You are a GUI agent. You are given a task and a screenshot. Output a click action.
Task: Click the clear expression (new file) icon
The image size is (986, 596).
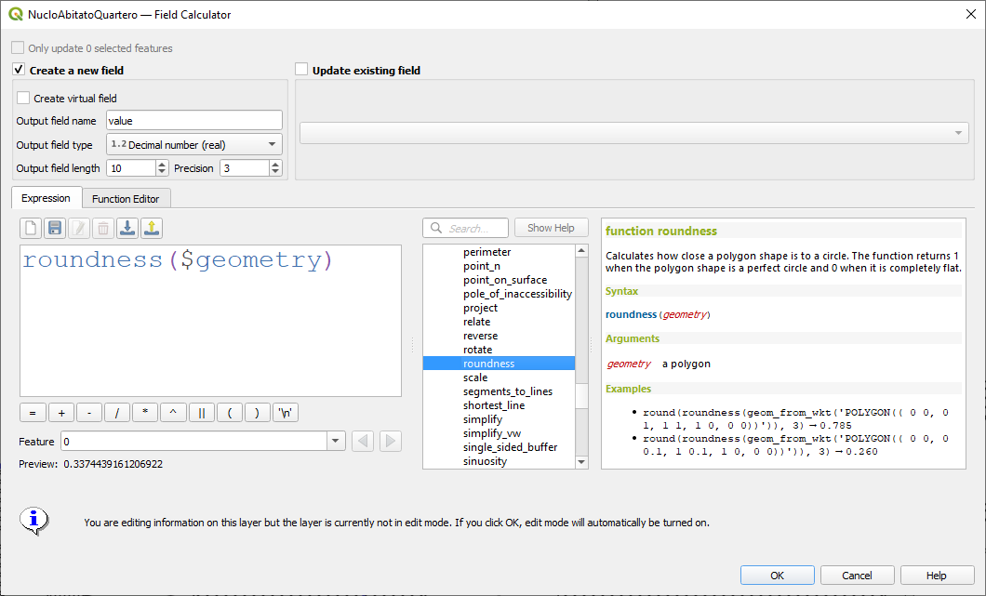pos(31,228)
